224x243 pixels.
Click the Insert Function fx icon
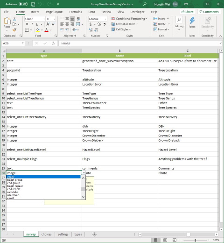click(53, 43)
